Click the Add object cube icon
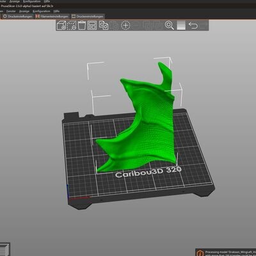Screen dimensions: 256x256 point(61,25)
